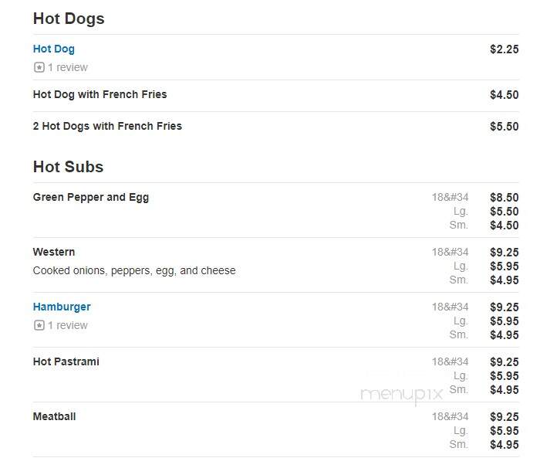Image resolution: width=540 pixels, height=458 pixels.
Task: Click the Green Pepper and Egg item
Action: (91, 197)
